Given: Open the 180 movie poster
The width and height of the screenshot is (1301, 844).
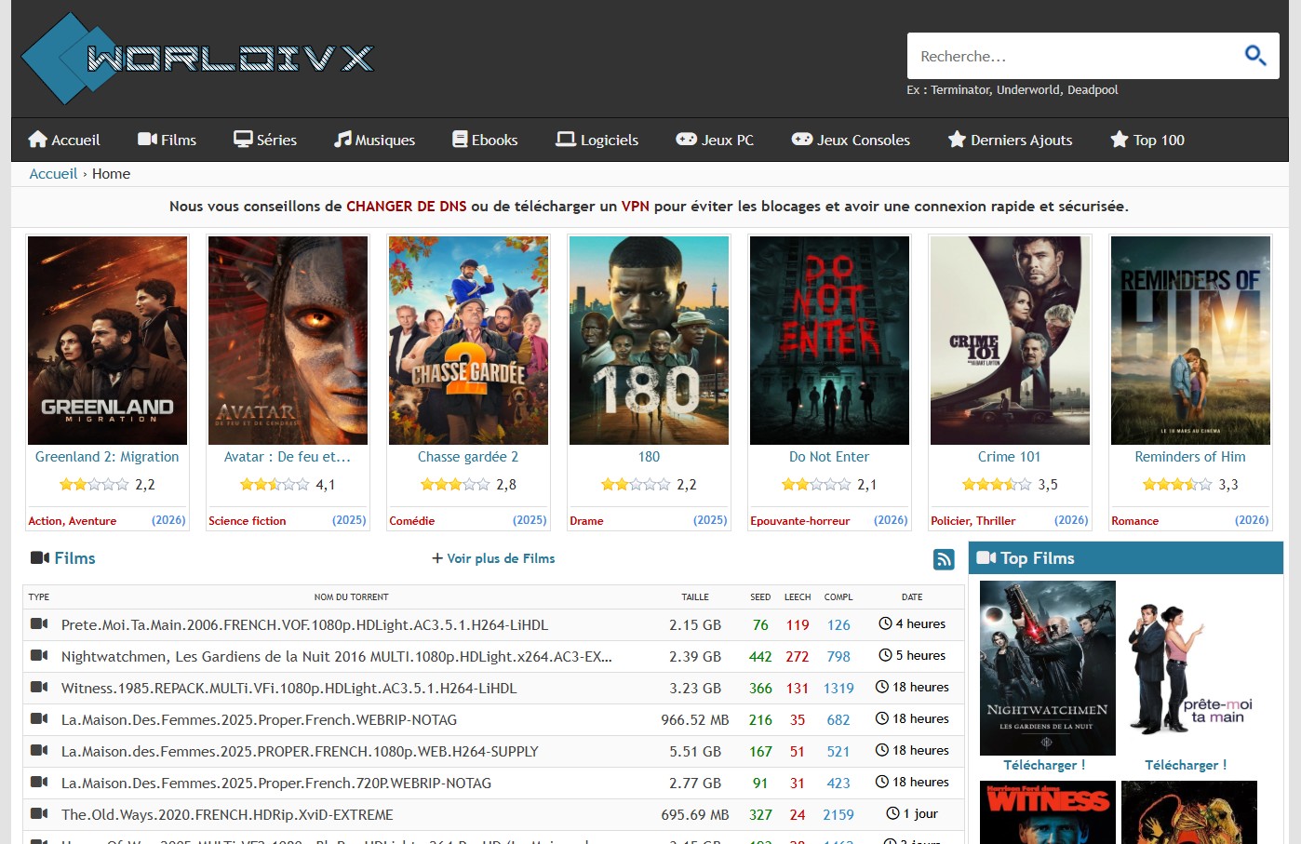Looking at the screenshot, I should pyautogui.click(x=649, y=341).
